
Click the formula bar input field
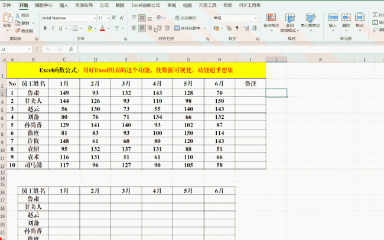[231, 49]
